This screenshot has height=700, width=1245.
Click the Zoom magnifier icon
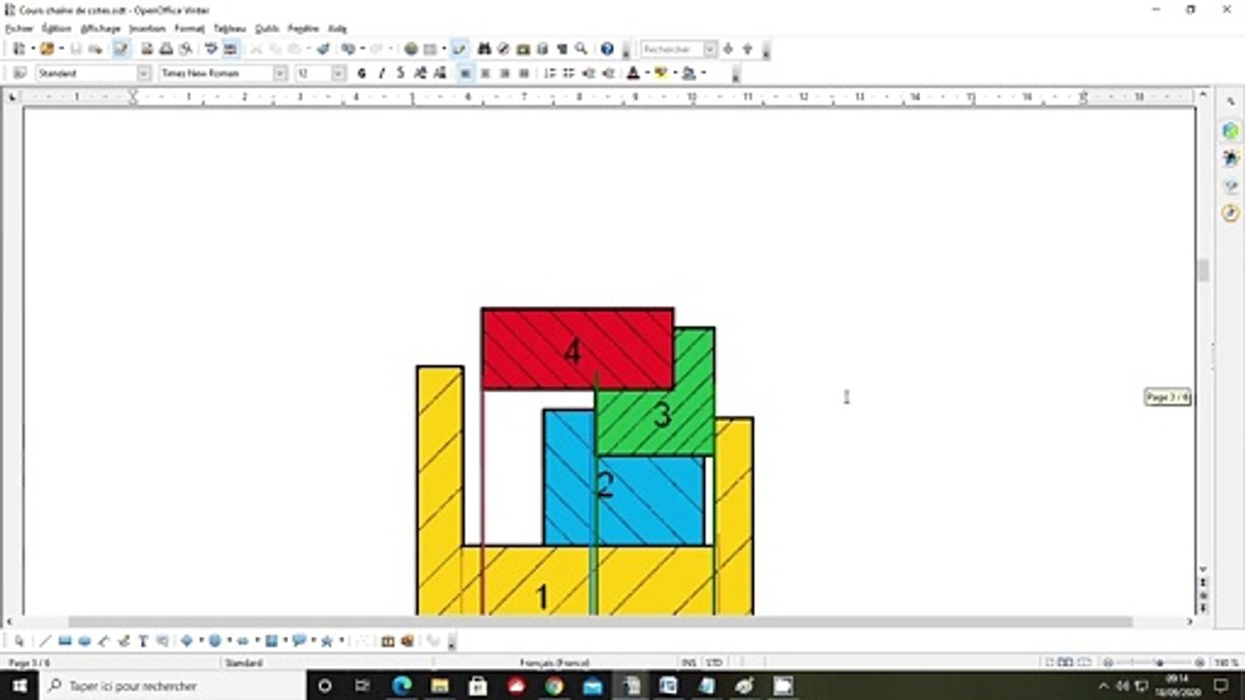[x=581, y=49]
